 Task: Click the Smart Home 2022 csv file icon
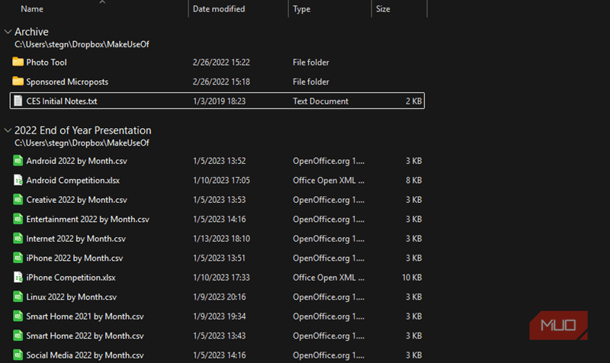pos(18,336)
